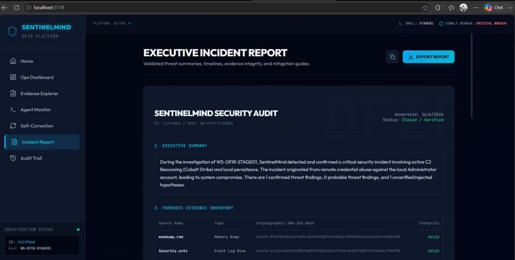Click the localhost:5174 address bar

click(x=227, y=8)
